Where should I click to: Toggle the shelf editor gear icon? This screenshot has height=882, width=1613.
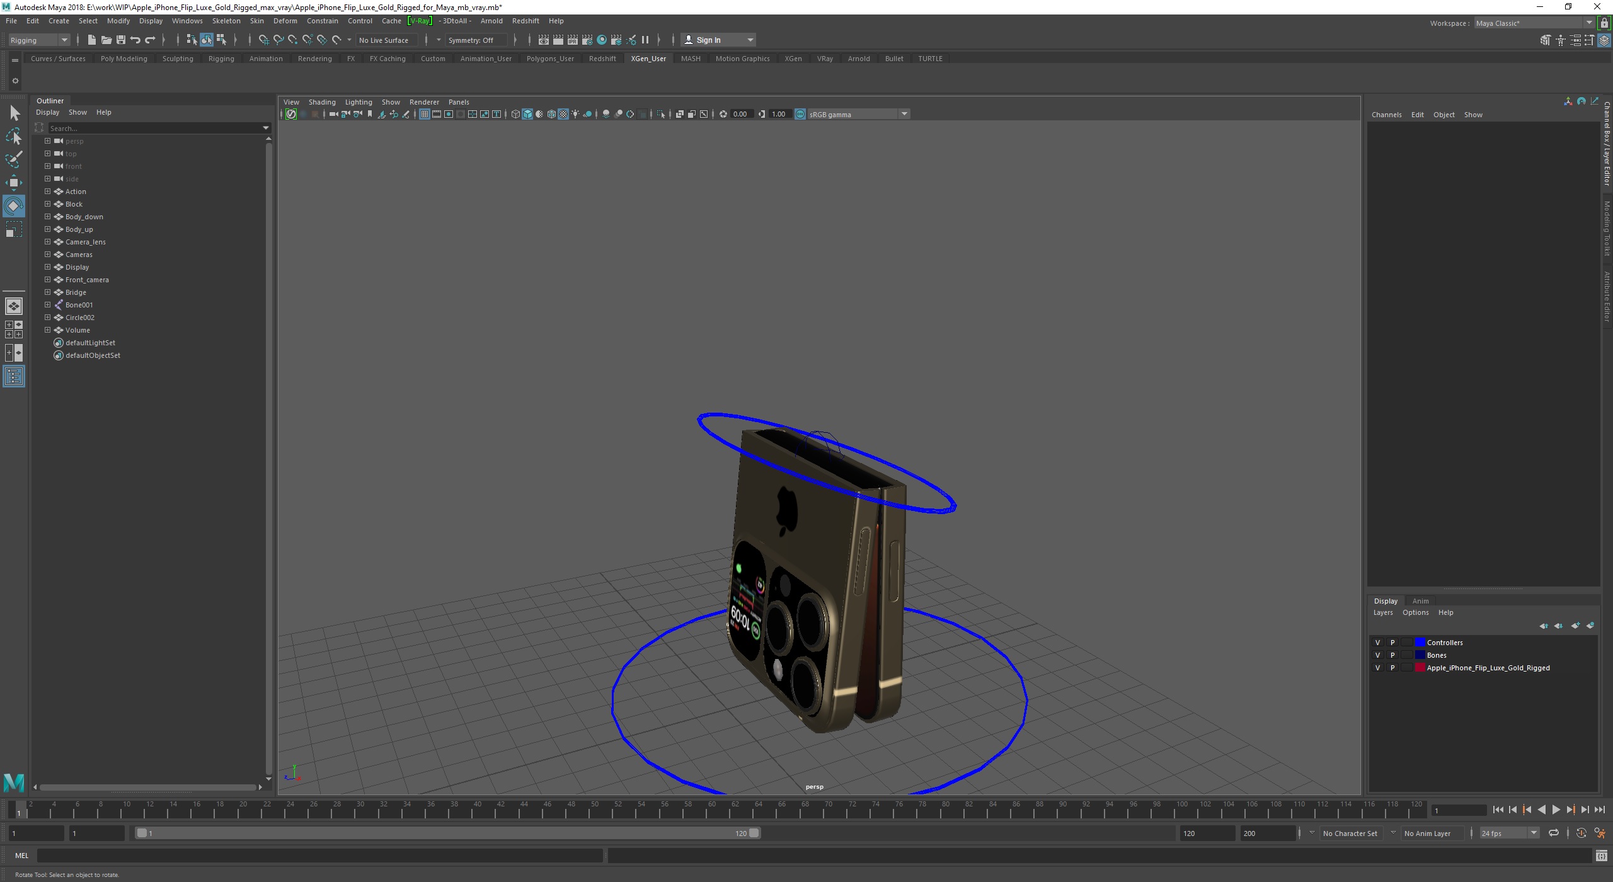pyautogui.click(x=15, y=81)
